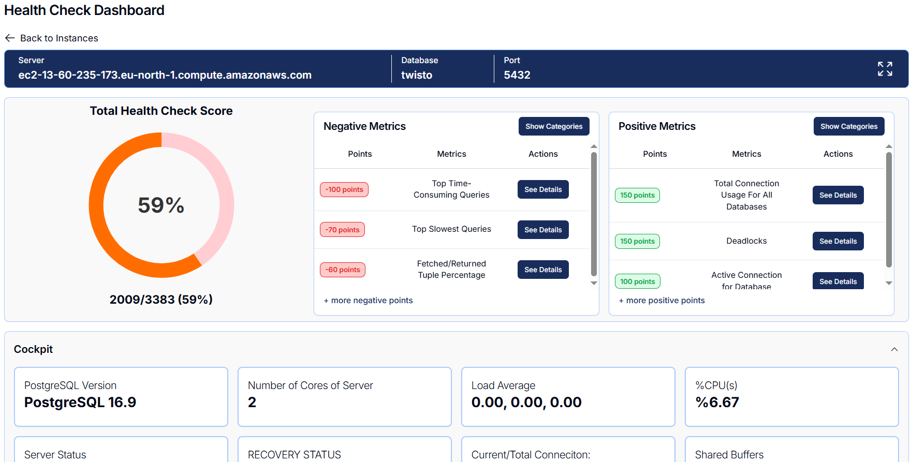Viewport: 911px width, 462px height.
Task: Expand more positive points
Action: [x=662, y=301]
